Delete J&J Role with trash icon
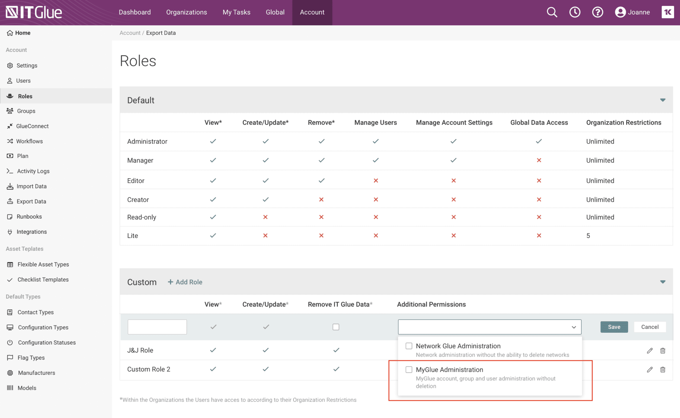The height and width of the screenshot is (418, 680). point(663,351)
